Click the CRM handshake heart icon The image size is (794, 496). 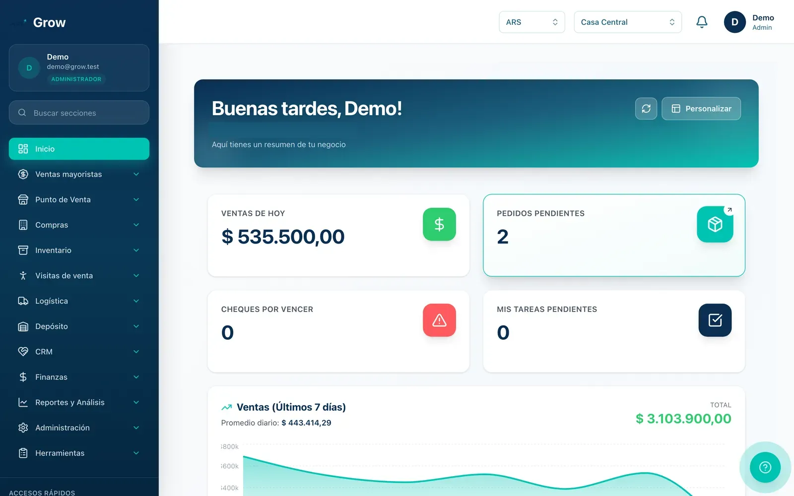(23, 352)
